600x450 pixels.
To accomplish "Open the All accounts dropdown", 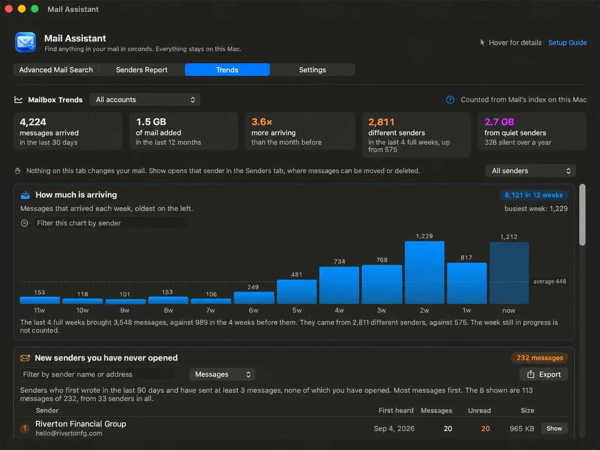I will coord(145,99).
